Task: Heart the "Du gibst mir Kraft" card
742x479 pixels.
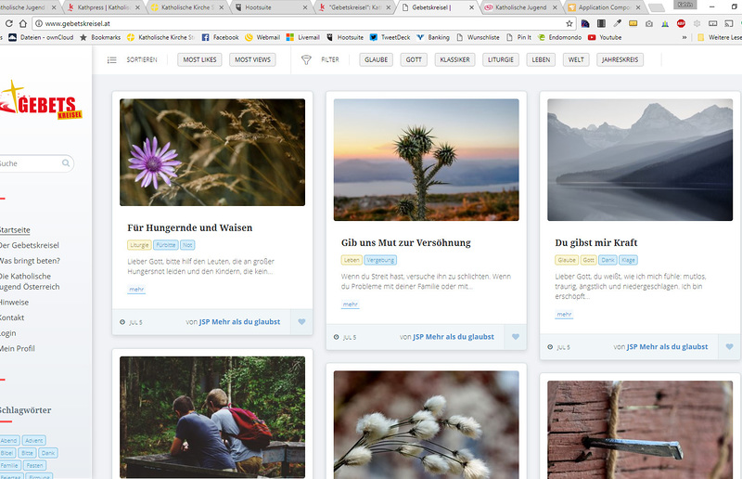Action: pos(729,347)
